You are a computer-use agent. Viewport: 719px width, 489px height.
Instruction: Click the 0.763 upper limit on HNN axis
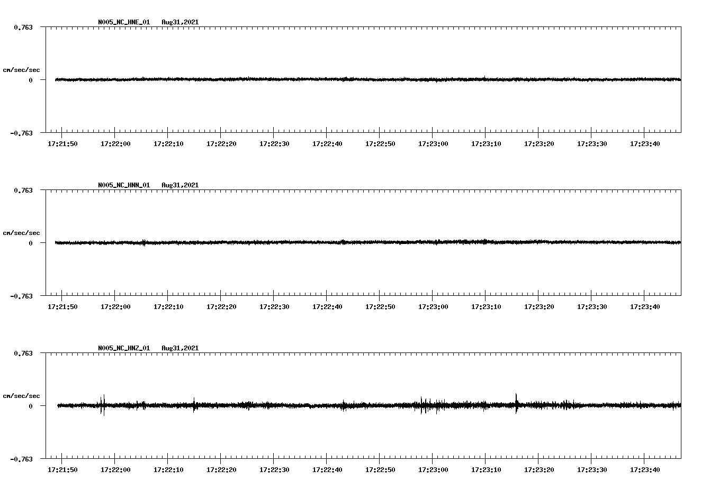pyautogui.click(x=23, y=190)
